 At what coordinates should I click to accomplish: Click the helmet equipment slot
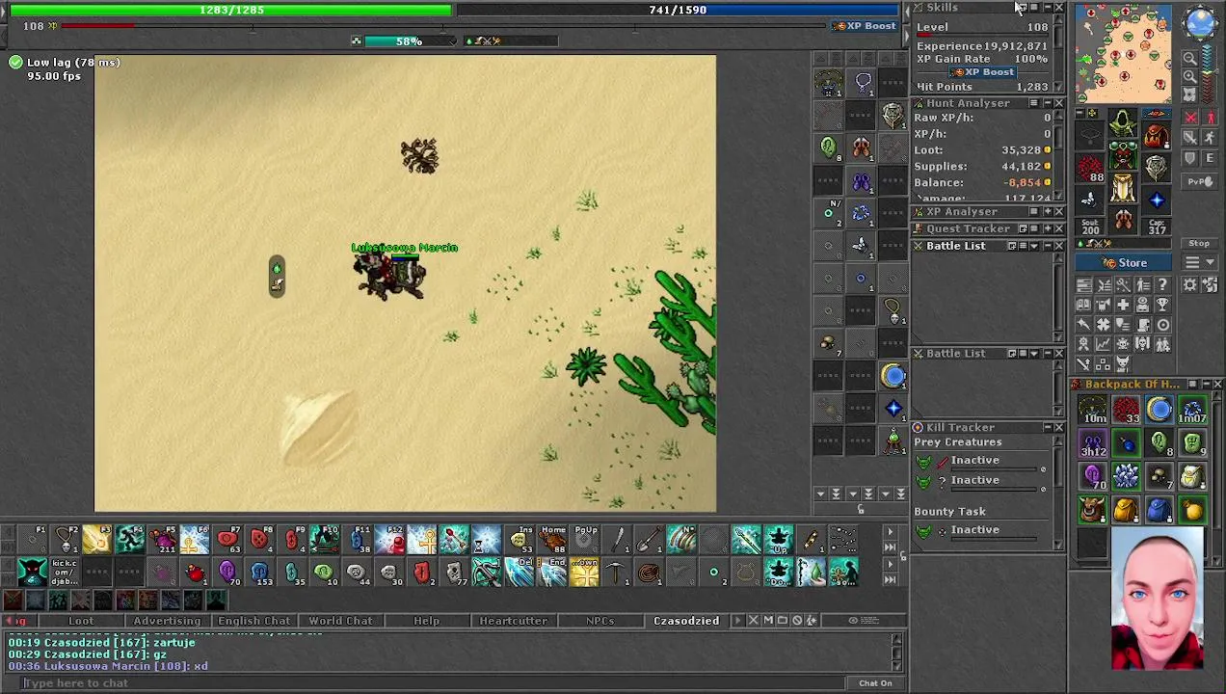tap(1123, 120)
